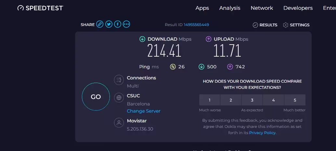336x151 pixels.
Task: Click the idle ping latency icon
Action: [x=173, y=67]
